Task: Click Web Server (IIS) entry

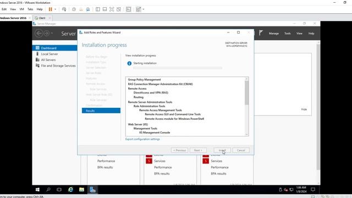Action: [x=138, y=124]
